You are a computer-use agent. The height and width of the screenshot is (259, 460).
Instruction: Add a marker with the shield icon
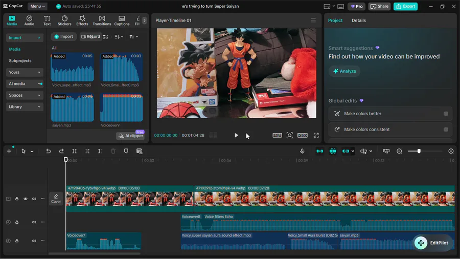(x=126, y=151)
